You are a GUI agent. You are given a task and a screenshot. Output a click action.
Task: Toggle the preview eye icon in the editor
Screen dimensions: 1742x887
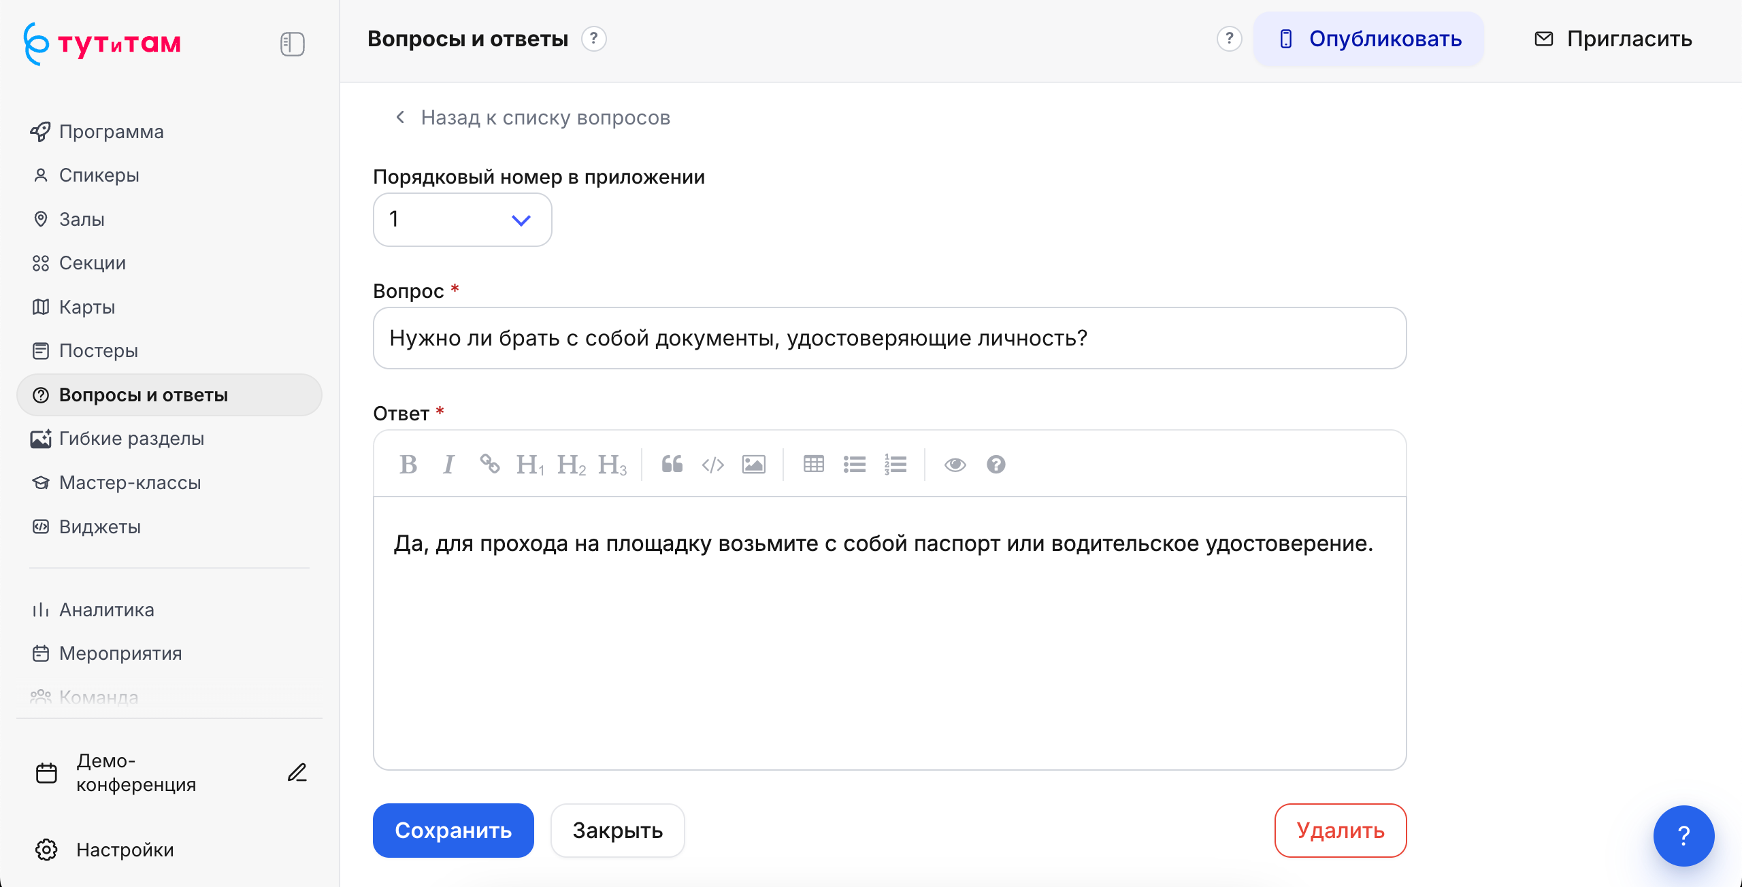click(955, 465)
